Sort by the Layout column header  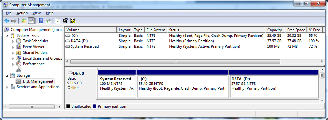click(124, 30)
